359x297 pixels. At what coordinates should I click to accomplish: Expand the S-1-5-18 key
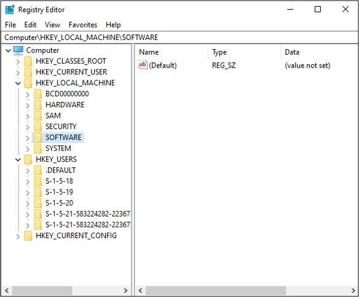(28, 182)
